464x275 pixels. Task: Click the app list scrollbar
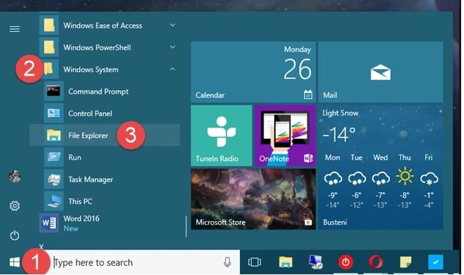point(186,227)
